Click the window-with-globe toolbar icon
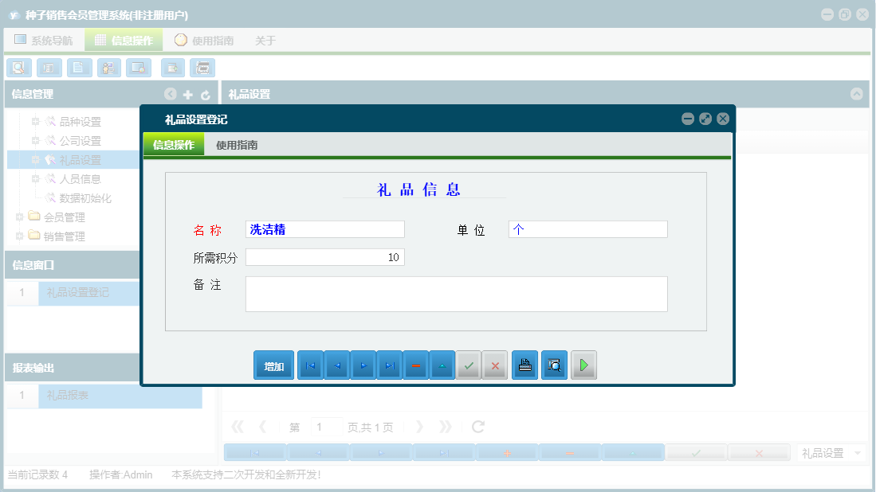Screen dimensions: 876x492 click(x=139, y=68)
